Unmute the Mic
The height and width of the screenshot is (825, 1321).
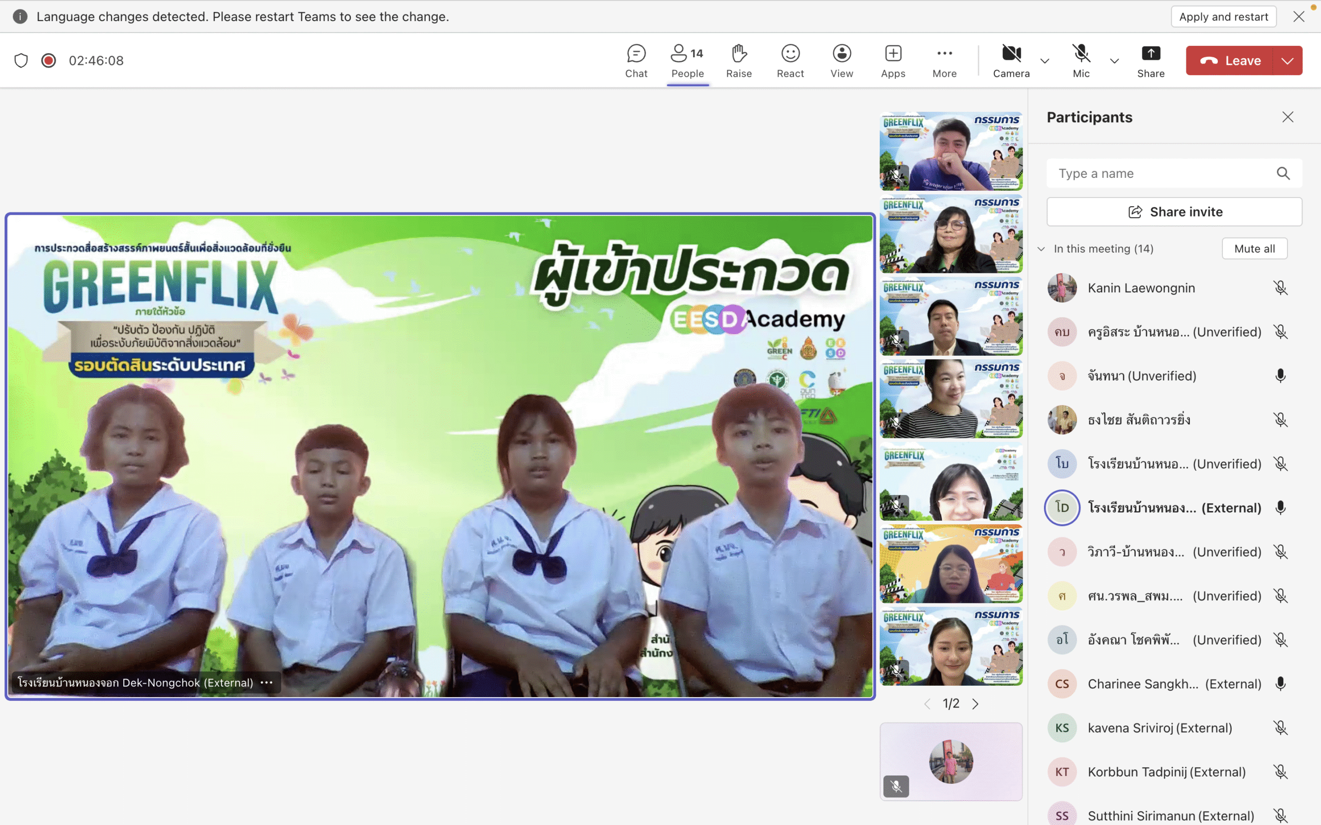[x=1081, y=60]
